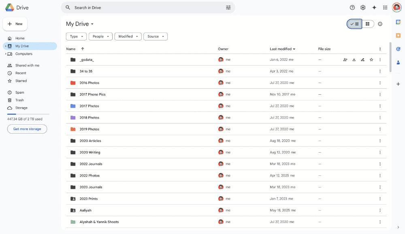Open the Help question mark icon

352,8
